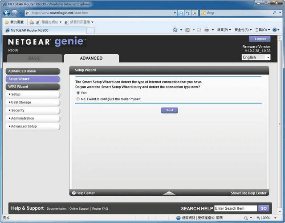Viewport: 285px width, 223px height.
Task: Open the 安全性(S) safety menu
Action: (x=243, y=30)
